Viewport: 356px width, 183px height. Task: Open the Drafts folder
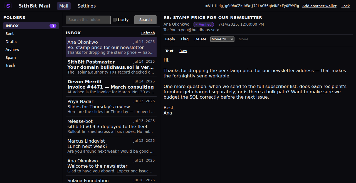coord(31,42)
